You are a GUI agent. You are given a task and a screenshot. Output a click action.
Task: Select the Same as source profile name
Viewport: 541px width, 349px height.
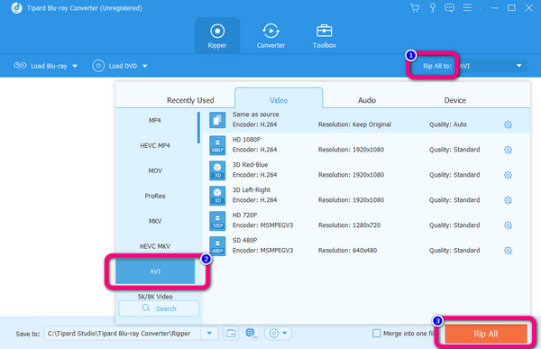[256, 115]
